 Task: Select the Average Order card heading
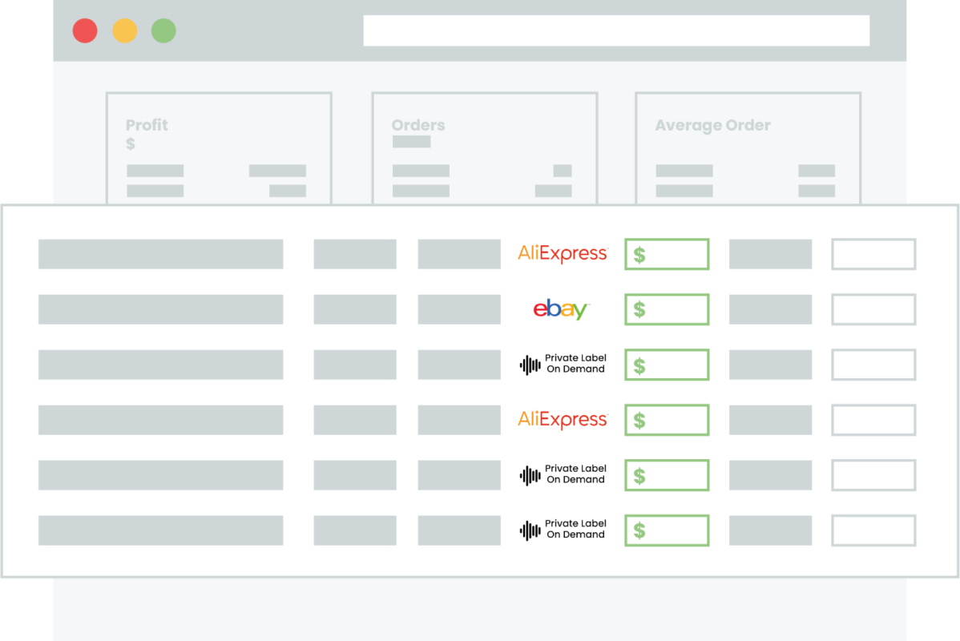pyautogui.click(x=712, y=125)
